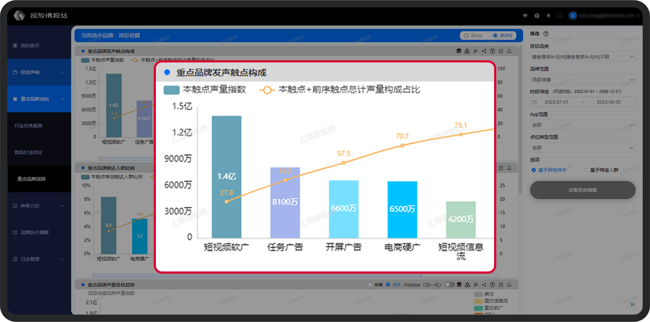Download the 声量变化趋势 chart

click(x=467, y=284)
